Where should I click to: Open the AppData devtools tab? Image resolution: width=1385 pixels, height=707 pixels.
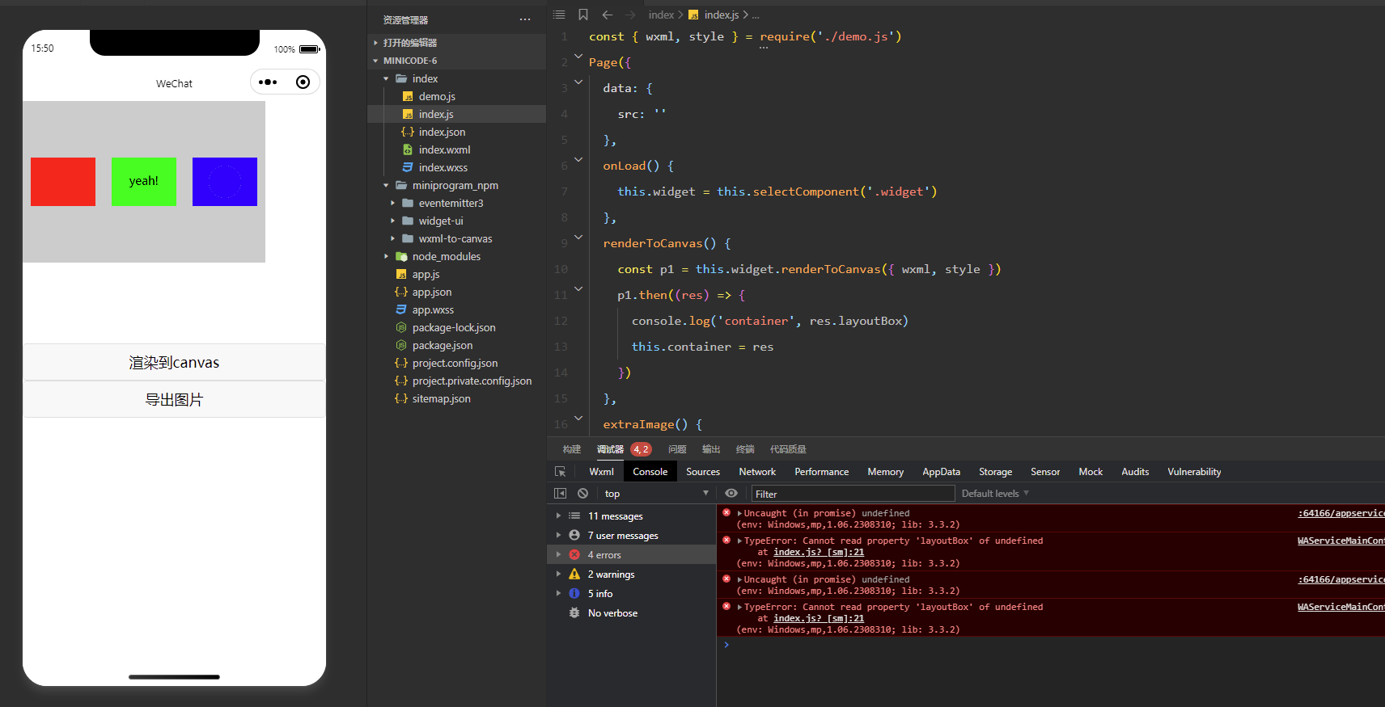coord(942,472)
